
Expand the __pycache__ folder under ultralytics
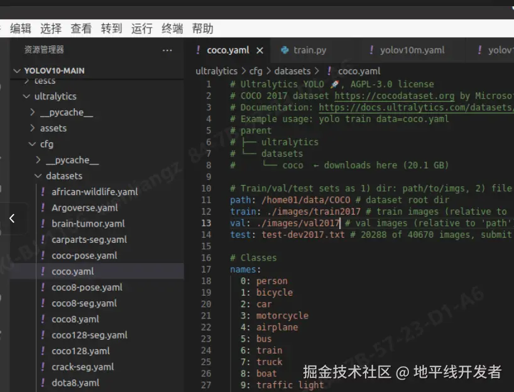click(33, 112)
